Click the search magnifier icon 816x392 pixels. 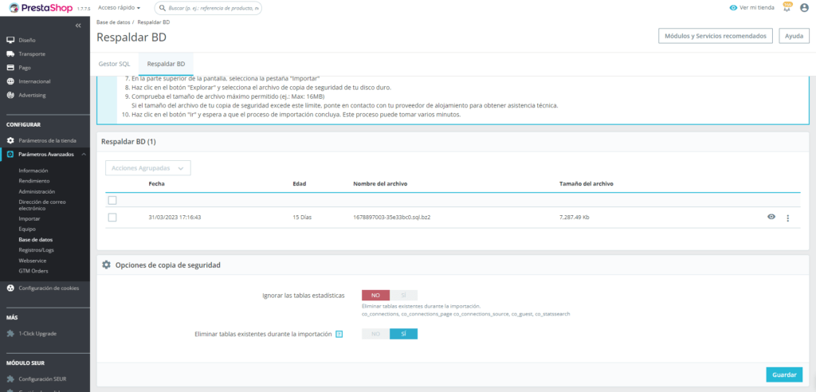163,8
